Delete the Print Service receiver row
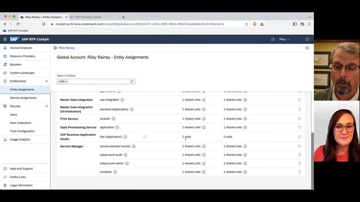Image resolution: width=360 pixels, height=202 pixels. (x=299, y=119)
